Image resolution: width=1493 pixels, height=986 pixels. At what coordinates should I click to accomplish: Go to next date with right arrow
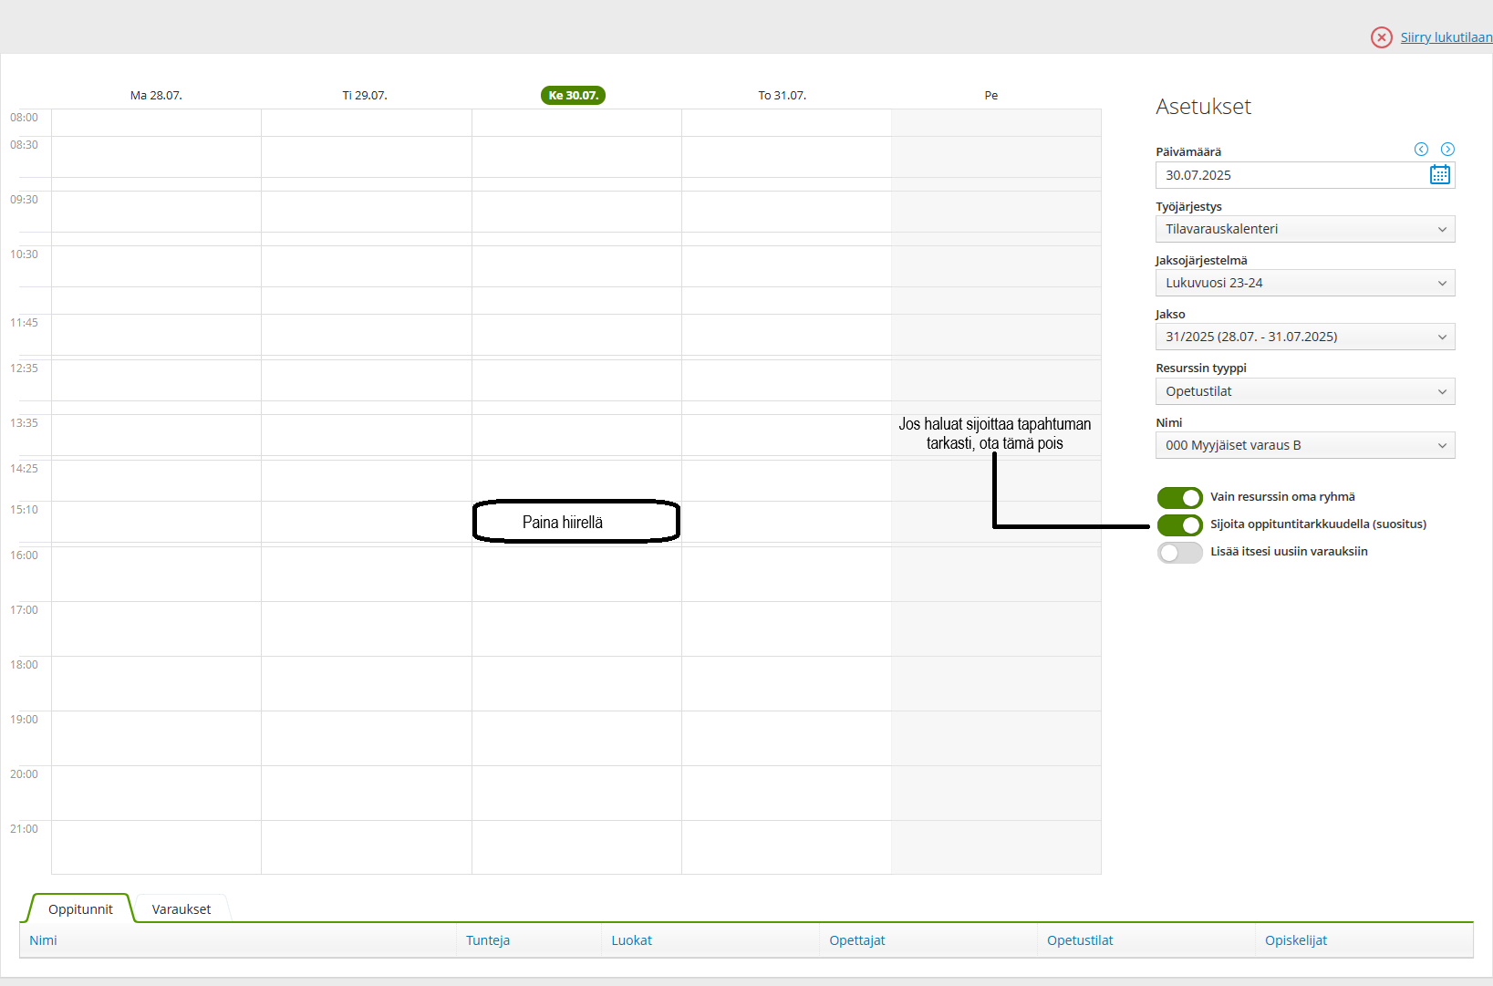pyautogui.click(x=1447, y=150)
